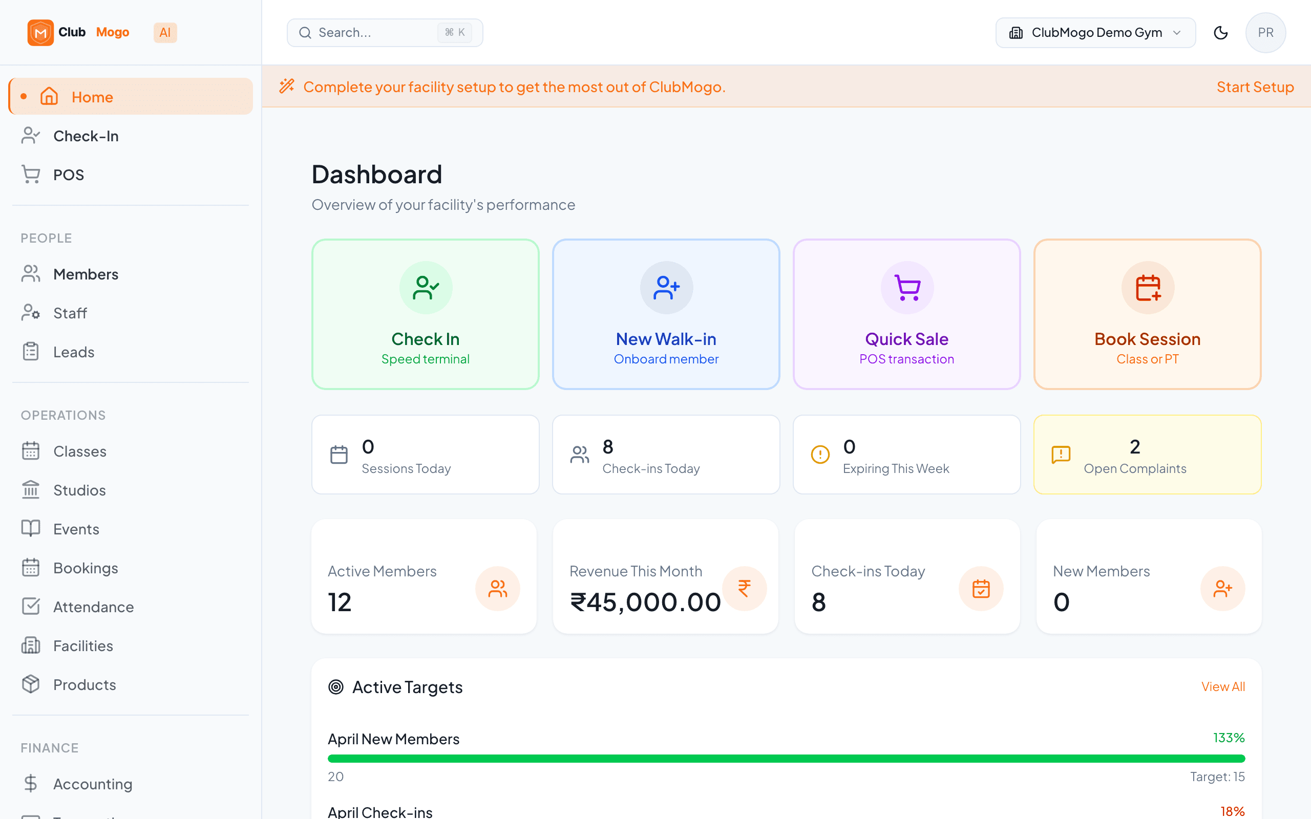The width and height of the screenshot is (1311, 819).
Task: Select Home in the navigation menu
Action: 92,97
